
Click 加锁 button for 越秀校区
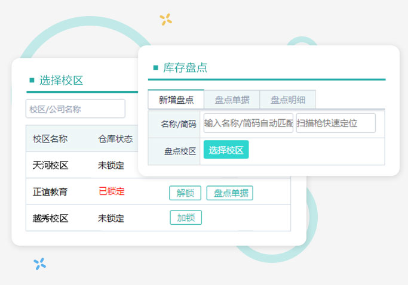coord(186,218)
